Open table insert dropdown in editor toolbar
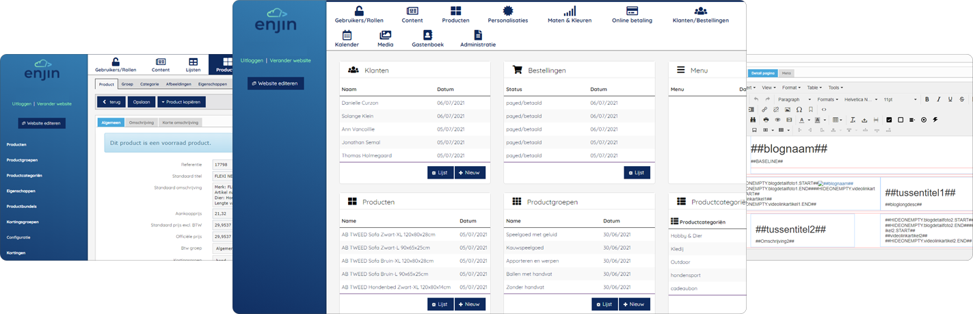Image resolution: width=973 pixels, height=314 pixels. pos(838,120)
